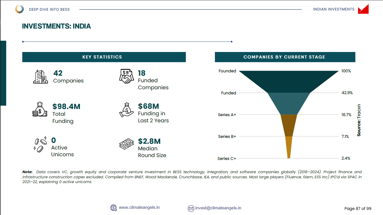383x215 pixels.
Task: Click the cash stack icon beside Median Round Size
Action: pyautogui.click(x=127, y=144)
